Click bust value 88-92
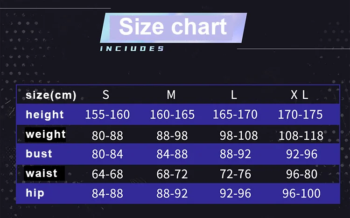Viewport: 350px width, 218px height. point(235,154)
